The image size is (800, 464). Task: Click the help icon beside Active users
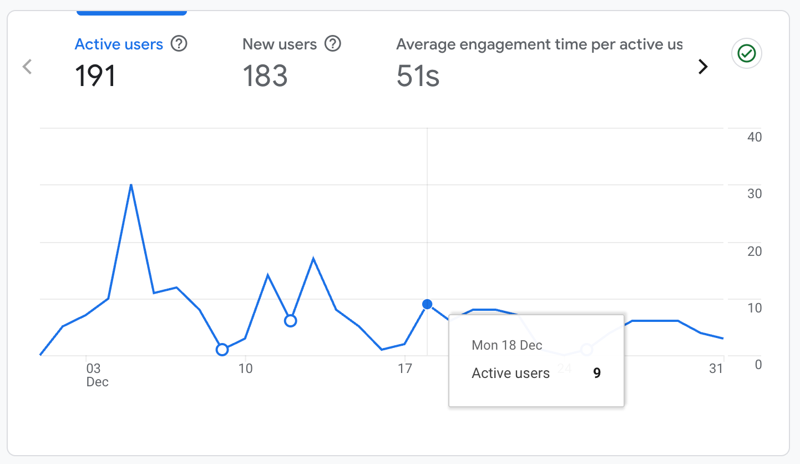179,44
